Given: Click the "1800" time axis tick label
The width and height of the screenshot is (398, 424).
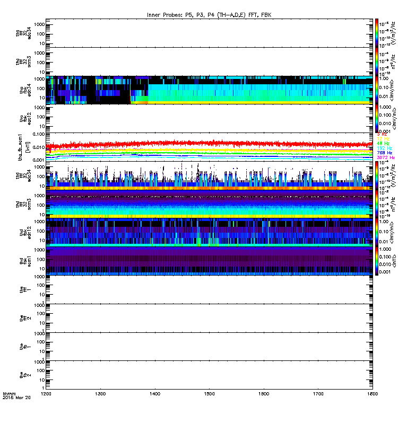Looking at the screenshot, I should point(373,394).
